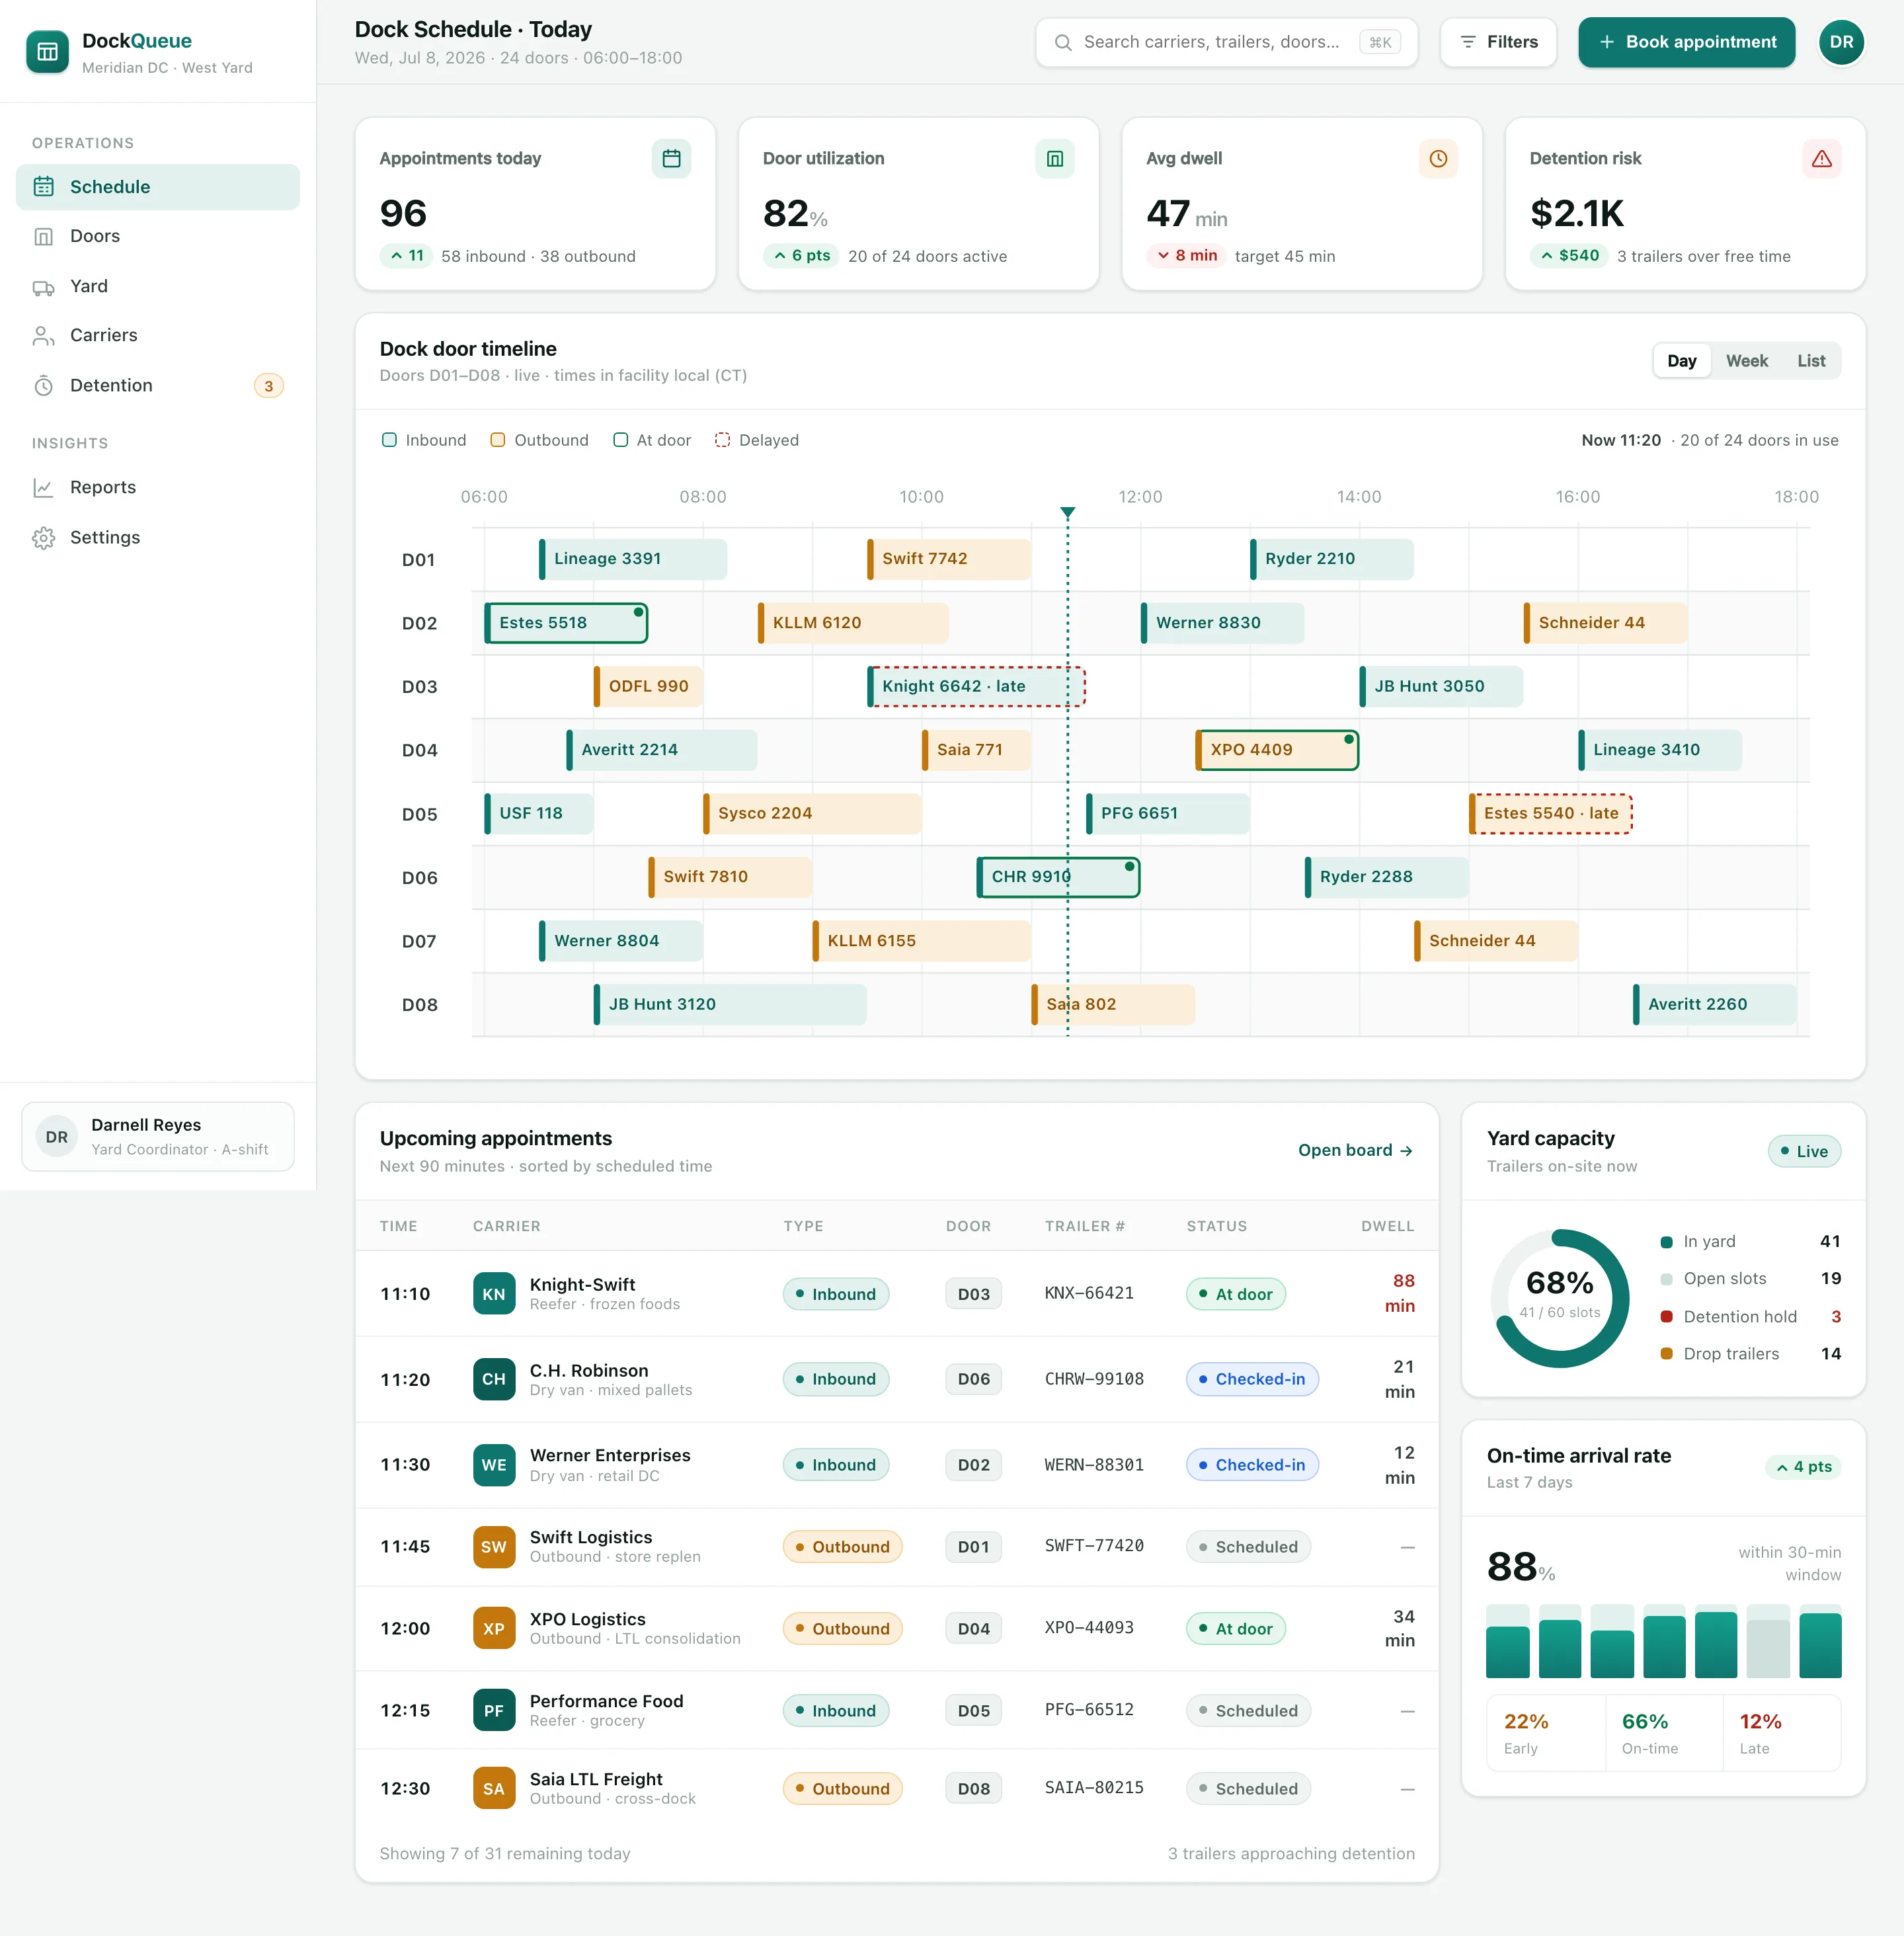Click the Detention badge showing 3

point(268,386)
